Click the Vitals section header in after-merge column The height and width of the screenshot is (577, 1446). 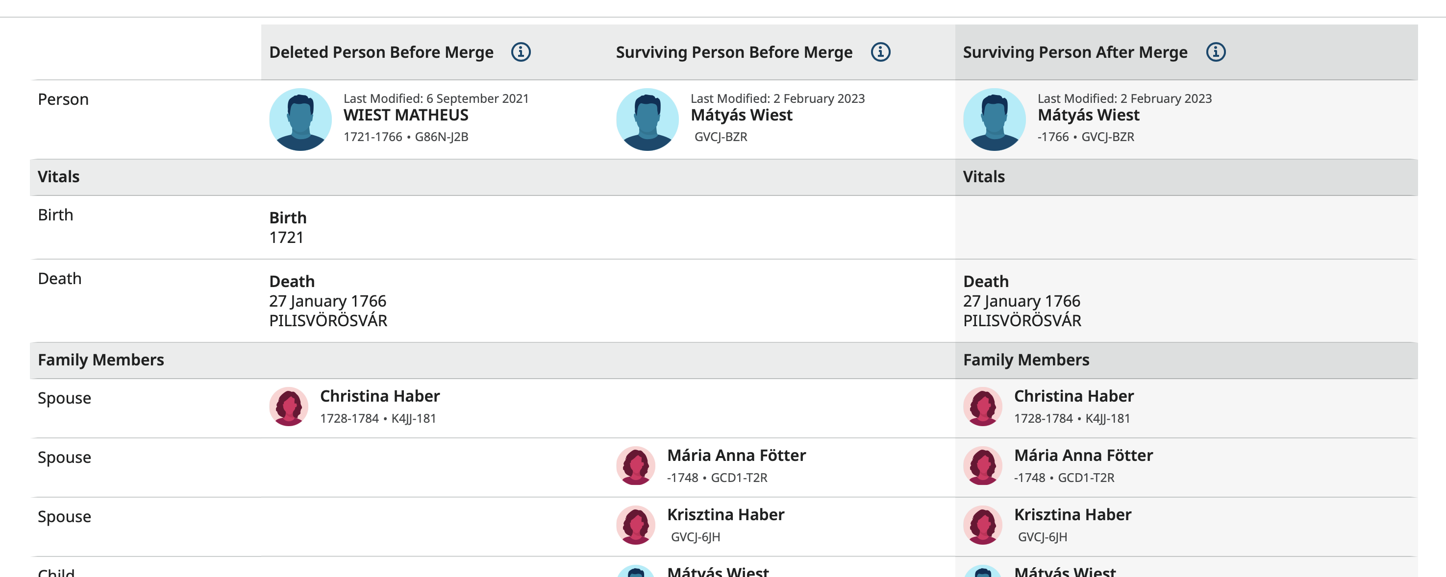983,177
